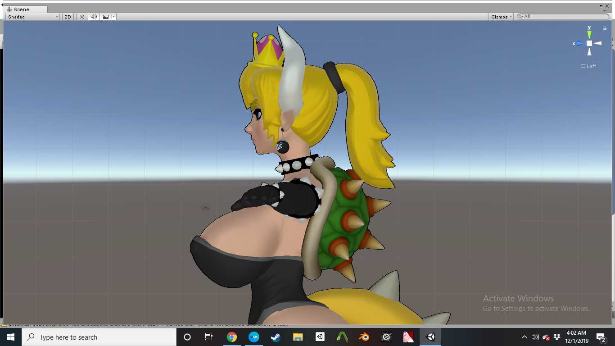This screenshot has height=346, width=615.
Task: Toggle scene lighting with the sun icon
Action: [82, 17]
